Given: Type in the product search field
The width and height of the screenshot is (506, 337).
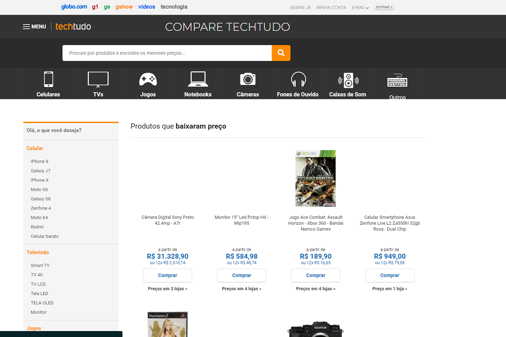Looking at the screenshot, I should click(x=167, y=53).
